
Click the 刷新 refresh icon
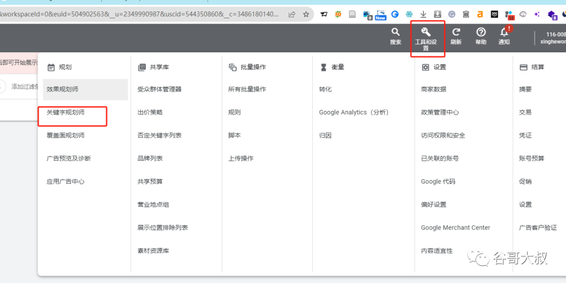coord(456,32)
